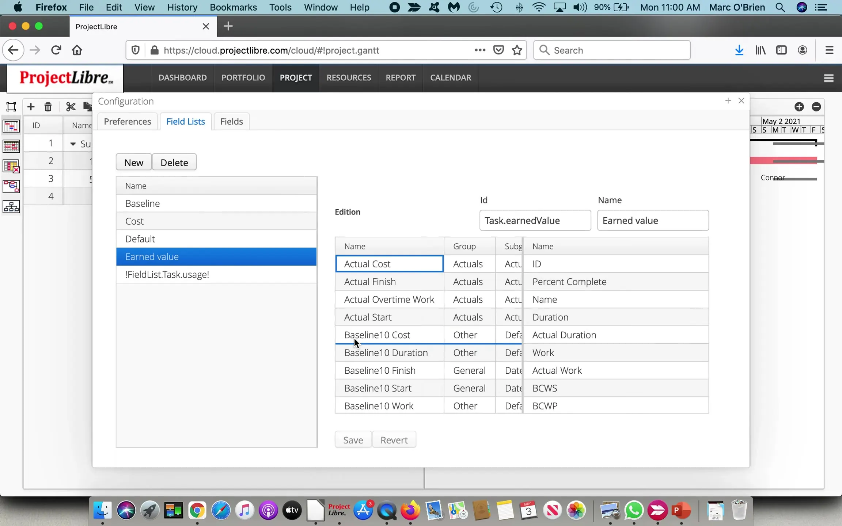This screenshot has height=526, width=842.
Task: Bookmark this page with the star icon
Action: pos(517,50)
